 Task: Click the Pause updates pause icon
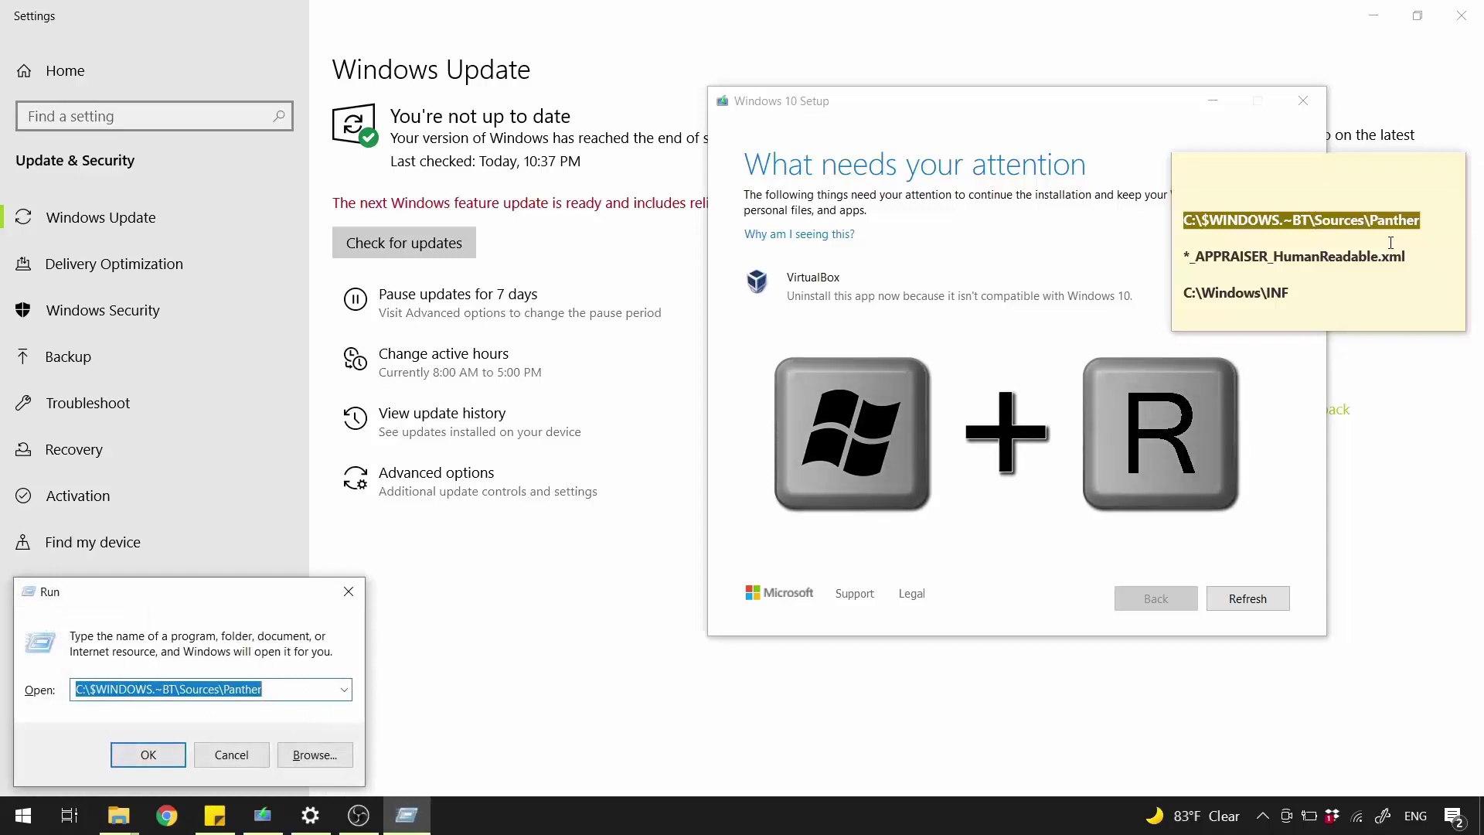click(x=356, y=299)
